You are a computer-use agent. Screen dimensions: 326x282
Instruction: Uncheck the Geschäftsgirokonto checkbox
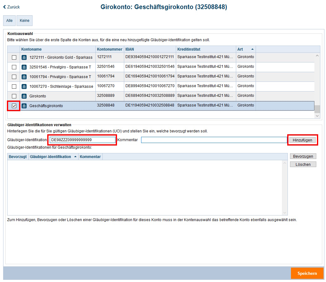point(14,106)
